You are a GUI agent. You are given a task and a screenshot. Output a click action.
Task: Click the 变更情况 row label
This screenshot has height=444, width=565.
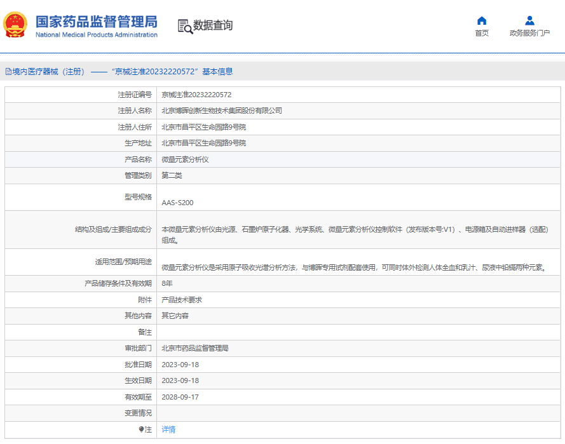point(139,413)
